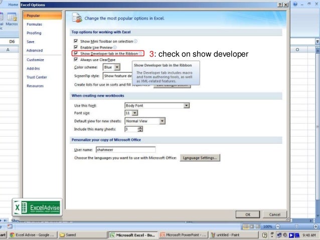Click column O header in worksheet

[297, 50]
